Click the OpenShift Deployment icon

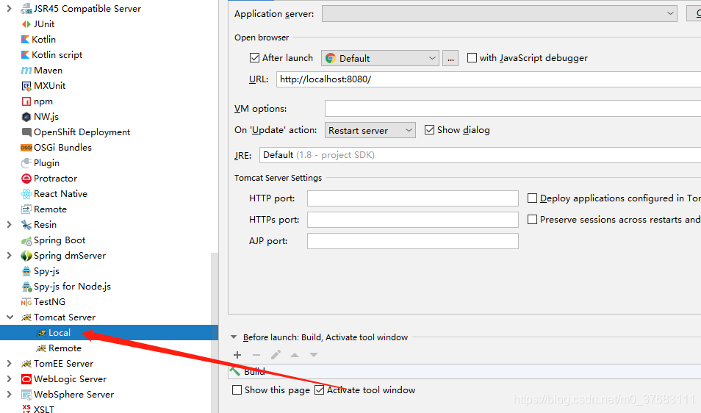pyautogui.click(x=26, y=132)
